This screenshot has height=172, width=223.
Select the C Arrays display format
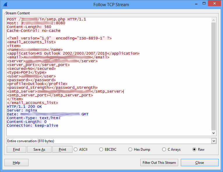tap(171, 149)
